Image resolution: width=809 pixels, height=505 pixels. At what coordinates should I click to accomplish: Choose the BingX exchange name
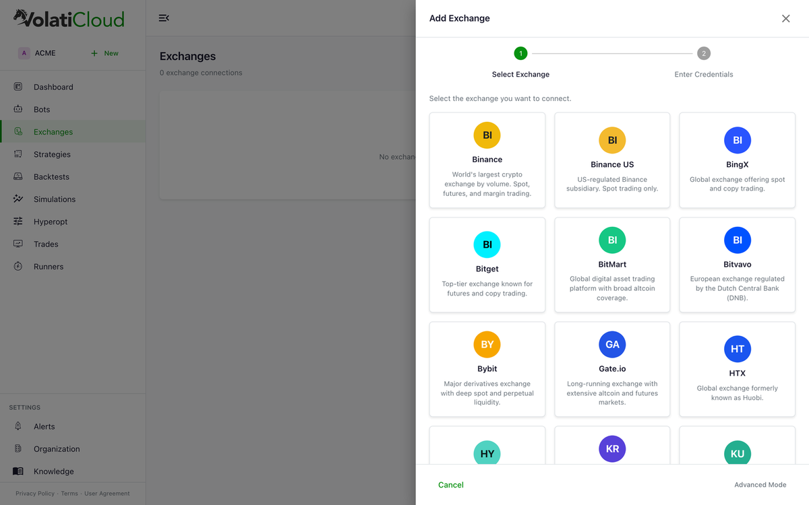click(x=738, y=164)
